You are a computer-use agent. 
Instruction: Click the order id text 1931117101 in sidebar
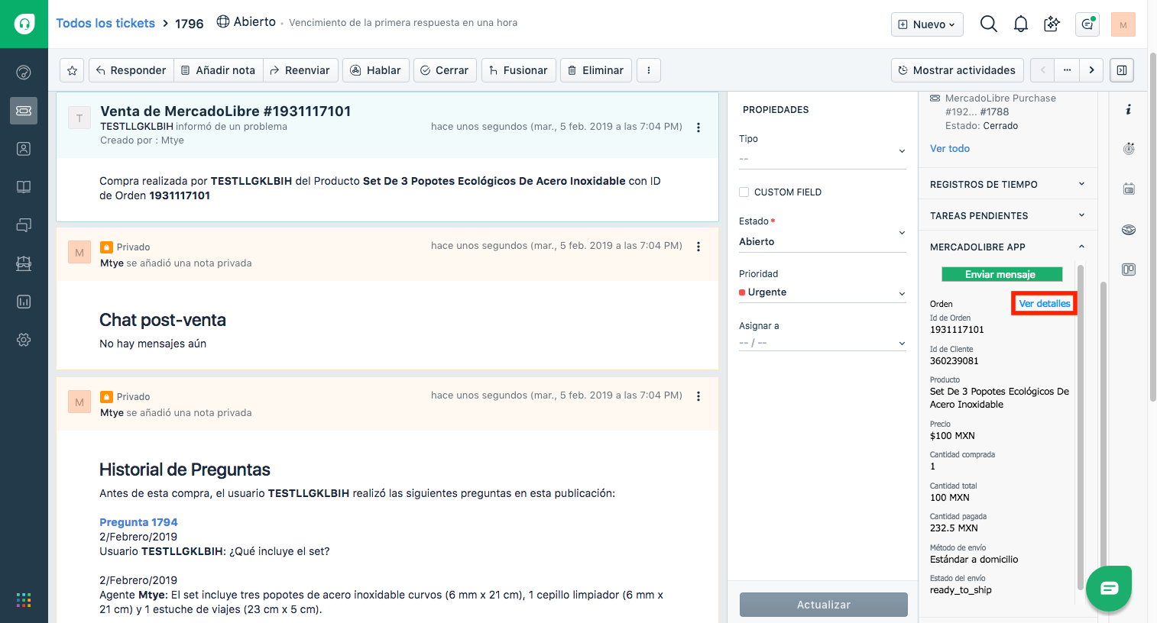click(957, 330)
